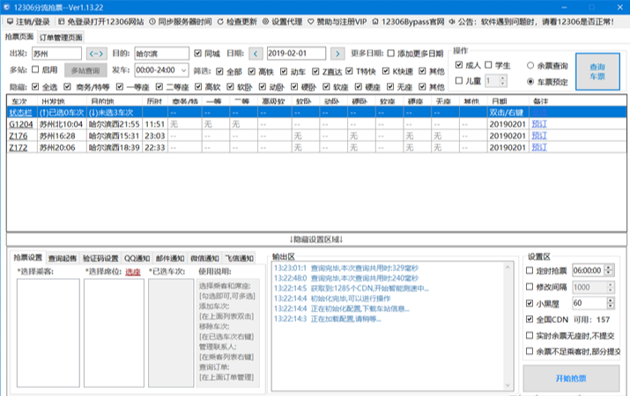Select 余票查询 radio button

pyautogui.click(x=531, y=65)
